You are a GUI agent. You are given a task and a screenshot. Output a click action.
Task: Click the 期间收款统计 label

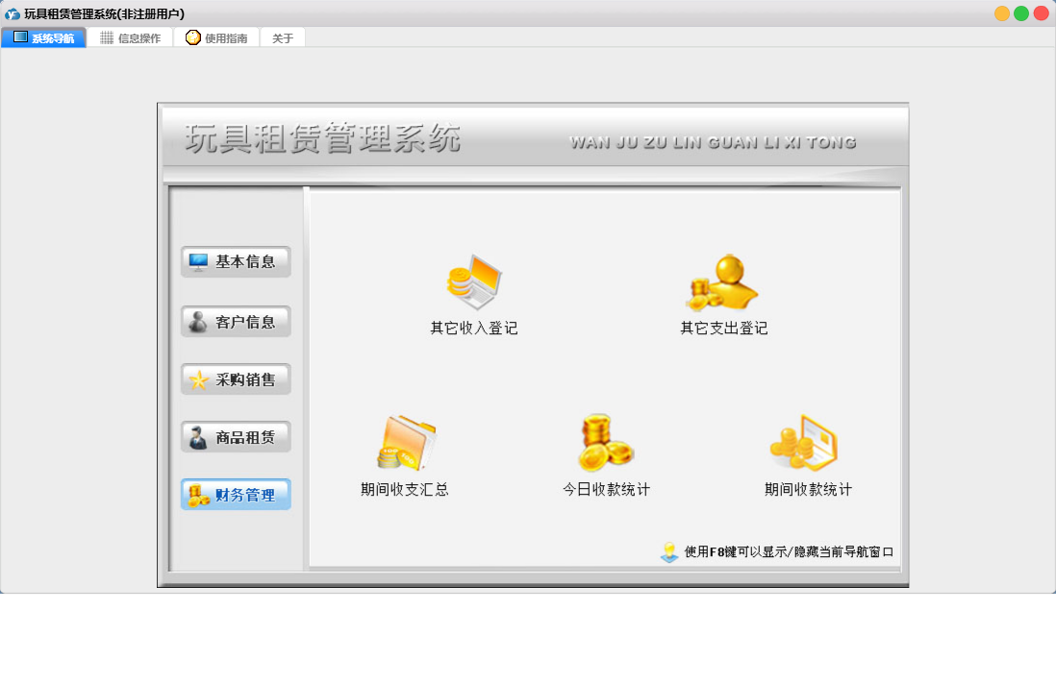tap(808, 489)
